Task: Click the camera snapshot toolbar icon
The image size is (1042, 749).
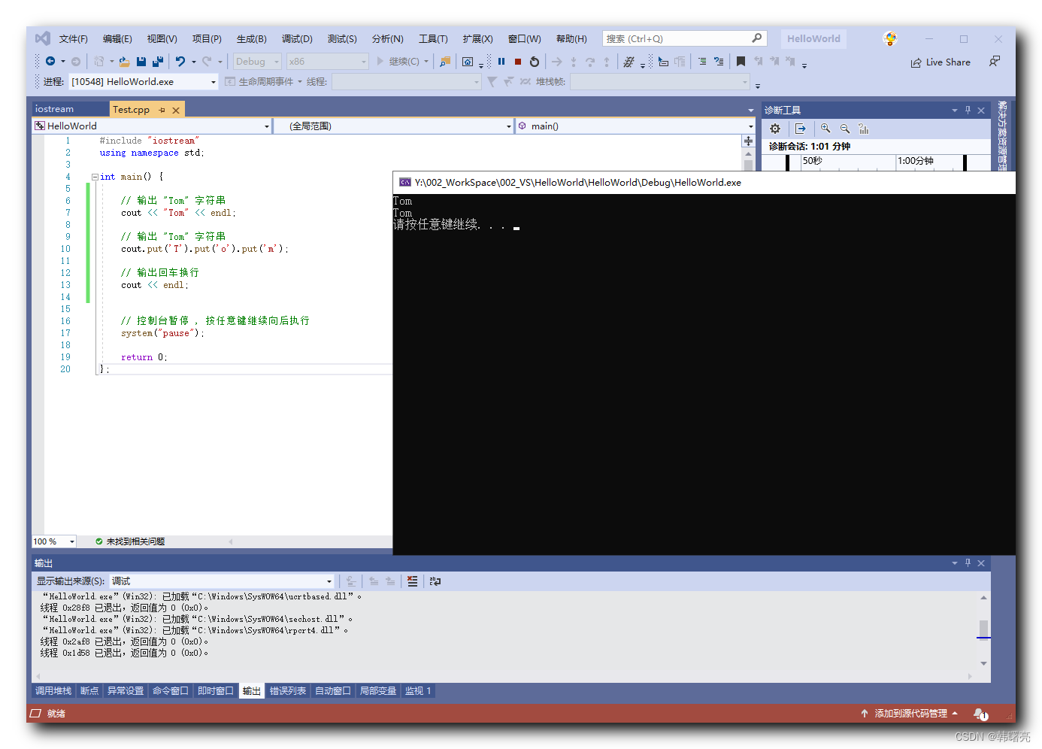Action: tap(468, 62)
